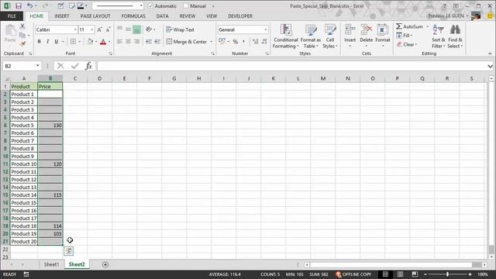
Task: Expand the AutoSum dropdown arrow
Action: click(427, 26)
